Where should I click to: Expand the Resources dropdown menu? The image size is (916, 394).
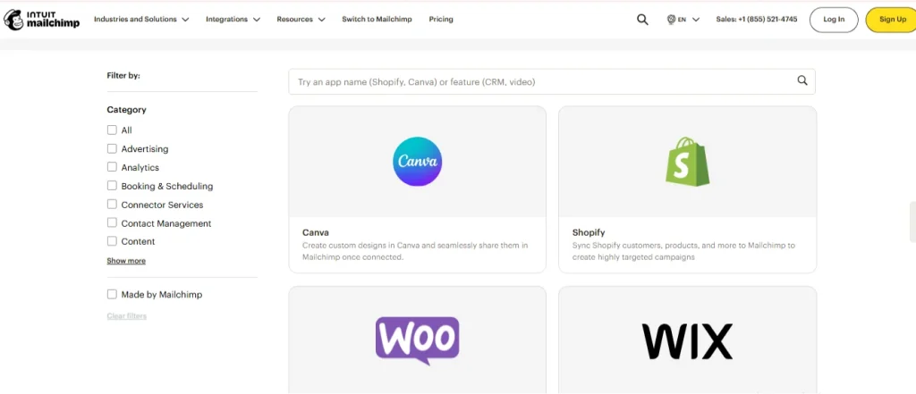pyautogui.click(x=301, y=19)
